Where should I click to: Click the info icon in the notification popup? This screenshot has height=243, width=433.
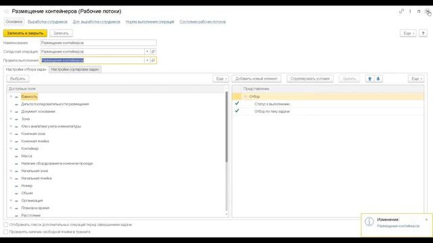tap(369, 222)
